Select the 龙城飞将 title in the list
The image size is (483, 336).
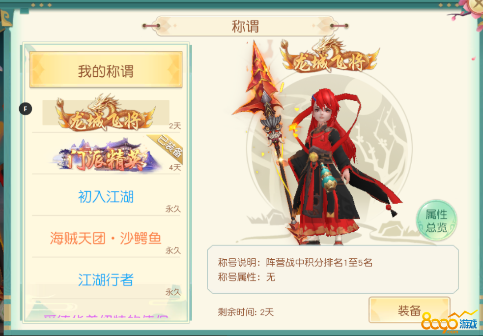(106, 113)
